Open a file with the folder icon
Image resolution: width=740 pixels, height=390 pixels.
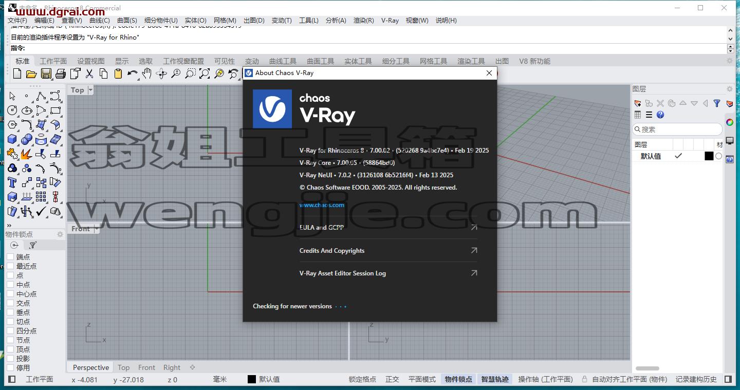pos(31,73)
